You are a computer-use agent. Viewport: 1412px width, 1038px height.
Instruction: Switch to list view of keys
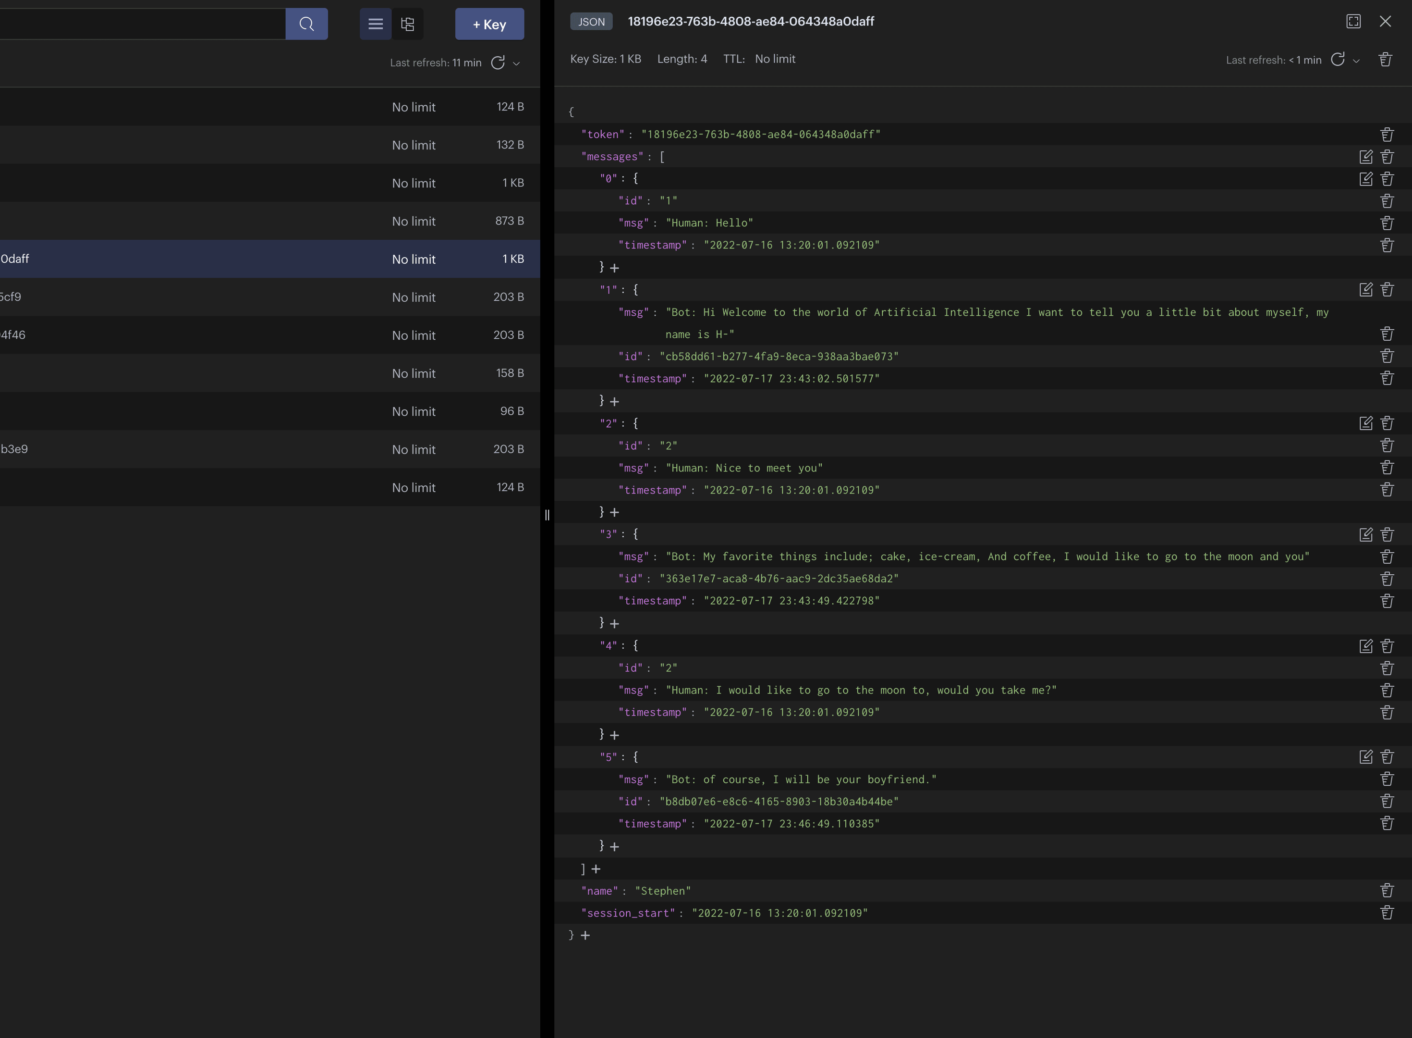click(376, 24)
